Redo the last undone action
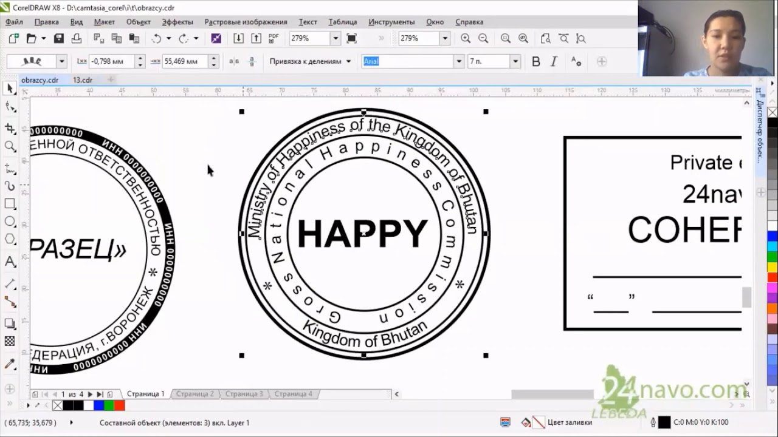Screen dimensions: 778x437 coord(183,38)
